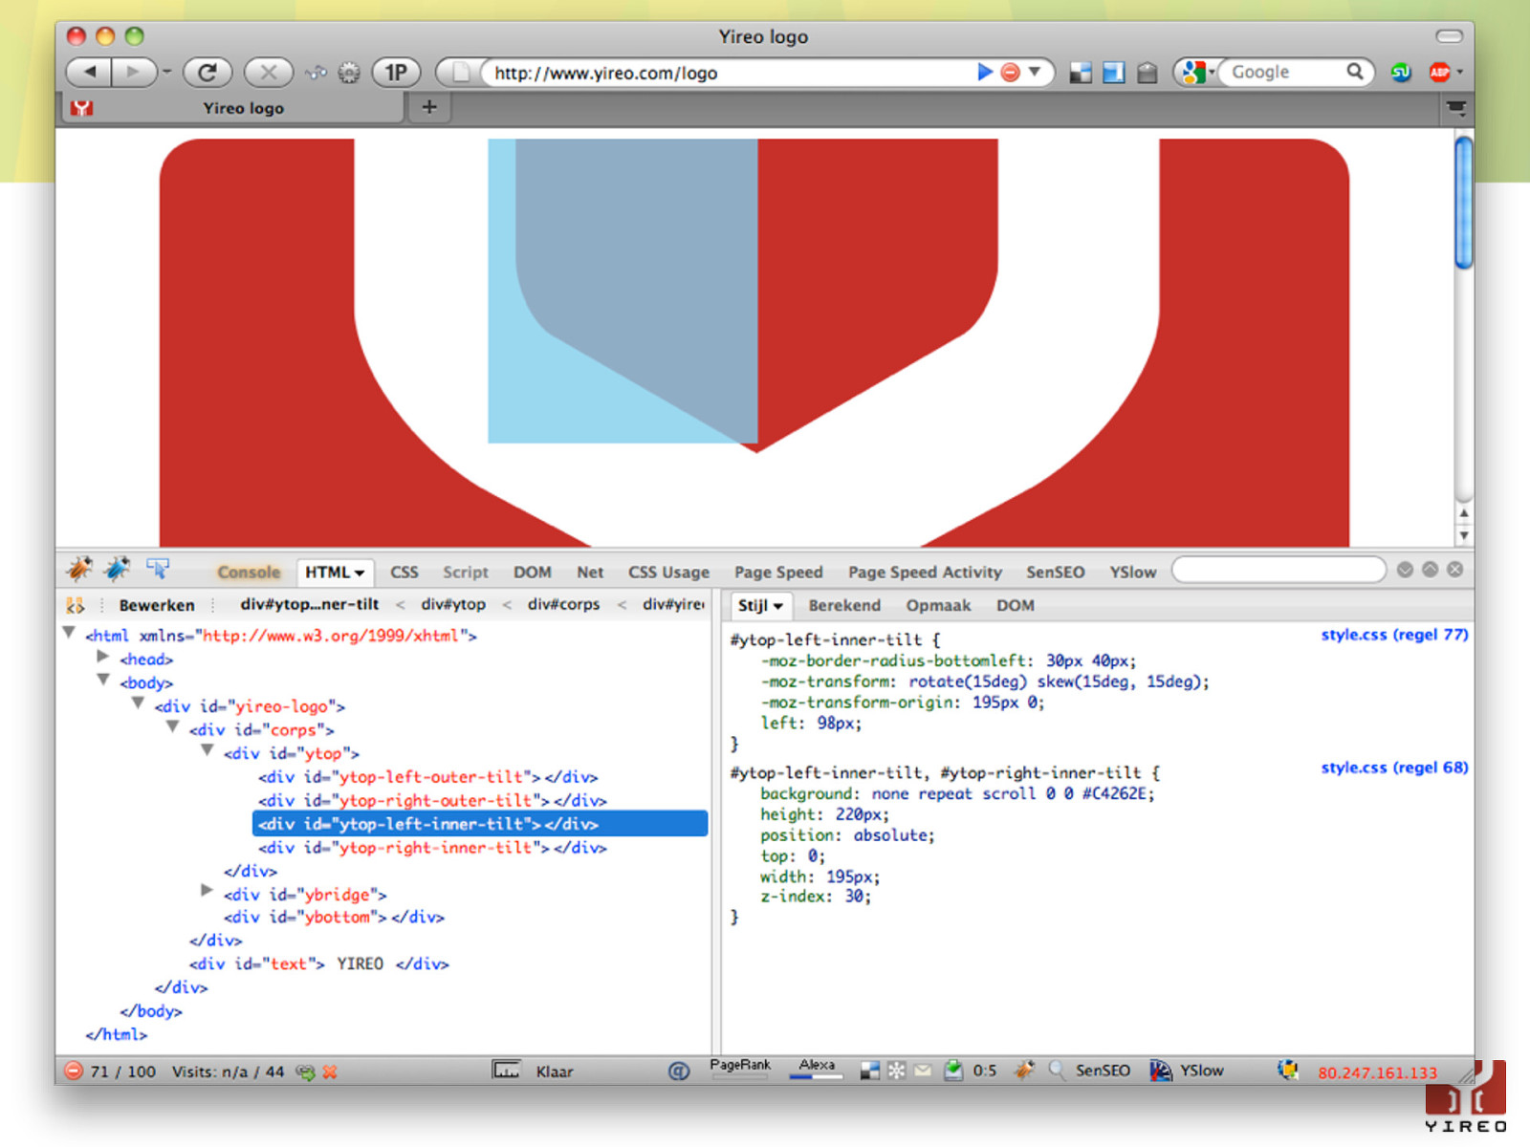Click the search magnifier in Google box
Screen dimensions: 1530x1147
click(x=1355, y=72)
